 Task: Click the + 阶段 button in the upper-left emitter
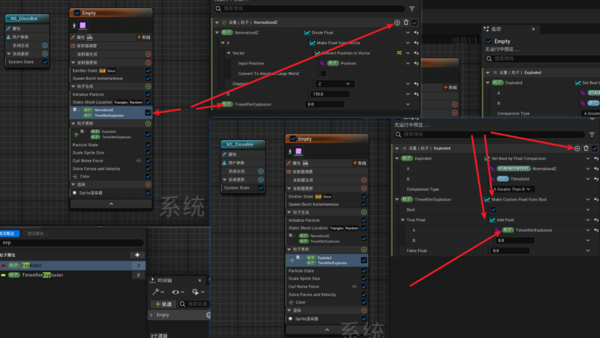[144, 37]
